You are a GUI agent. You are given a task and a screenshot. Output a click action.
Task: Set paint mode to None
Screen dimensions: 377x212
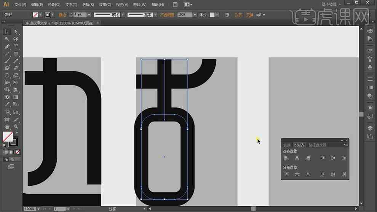(18, 152)
